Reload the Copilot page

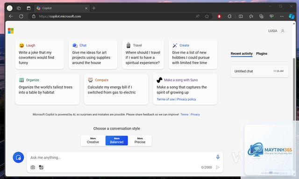click(x=21, y=16)
